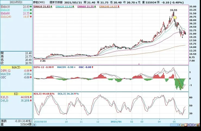
Task: Select the MACD indicator header in left panel
Action: [x=16, y=67]
